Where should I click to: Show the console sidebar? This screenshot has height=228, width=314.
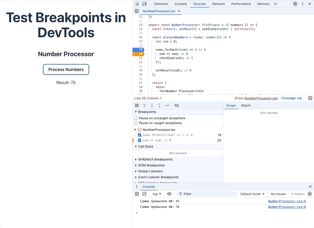(x=137, y=194)
